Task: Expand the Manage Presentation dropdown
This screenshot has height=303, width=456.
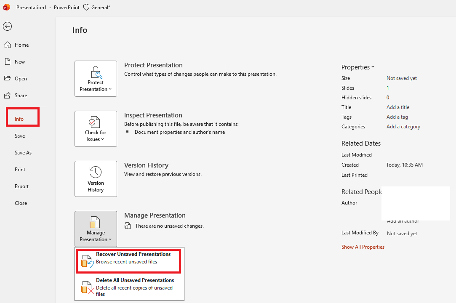Action: [96, 229]
